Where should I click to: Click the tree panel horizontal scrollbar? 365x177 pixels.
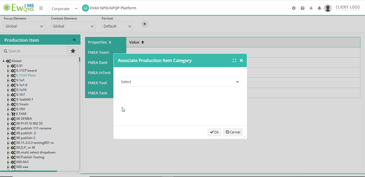[28, 171]
